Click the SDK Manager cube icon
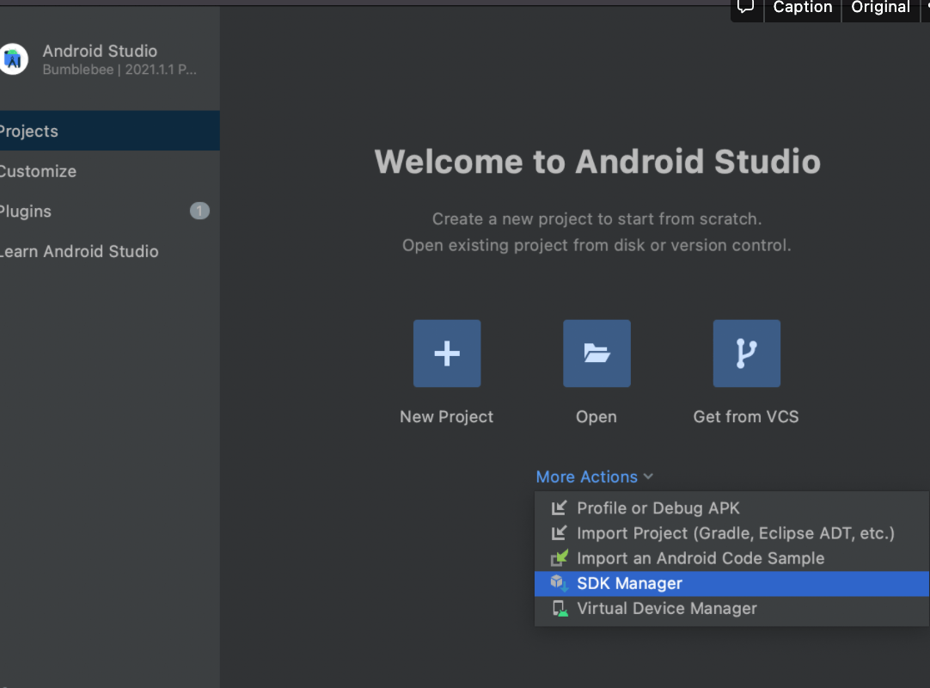Image resolution: width=930 pixels, height=688 pixels. coord(559,583)
